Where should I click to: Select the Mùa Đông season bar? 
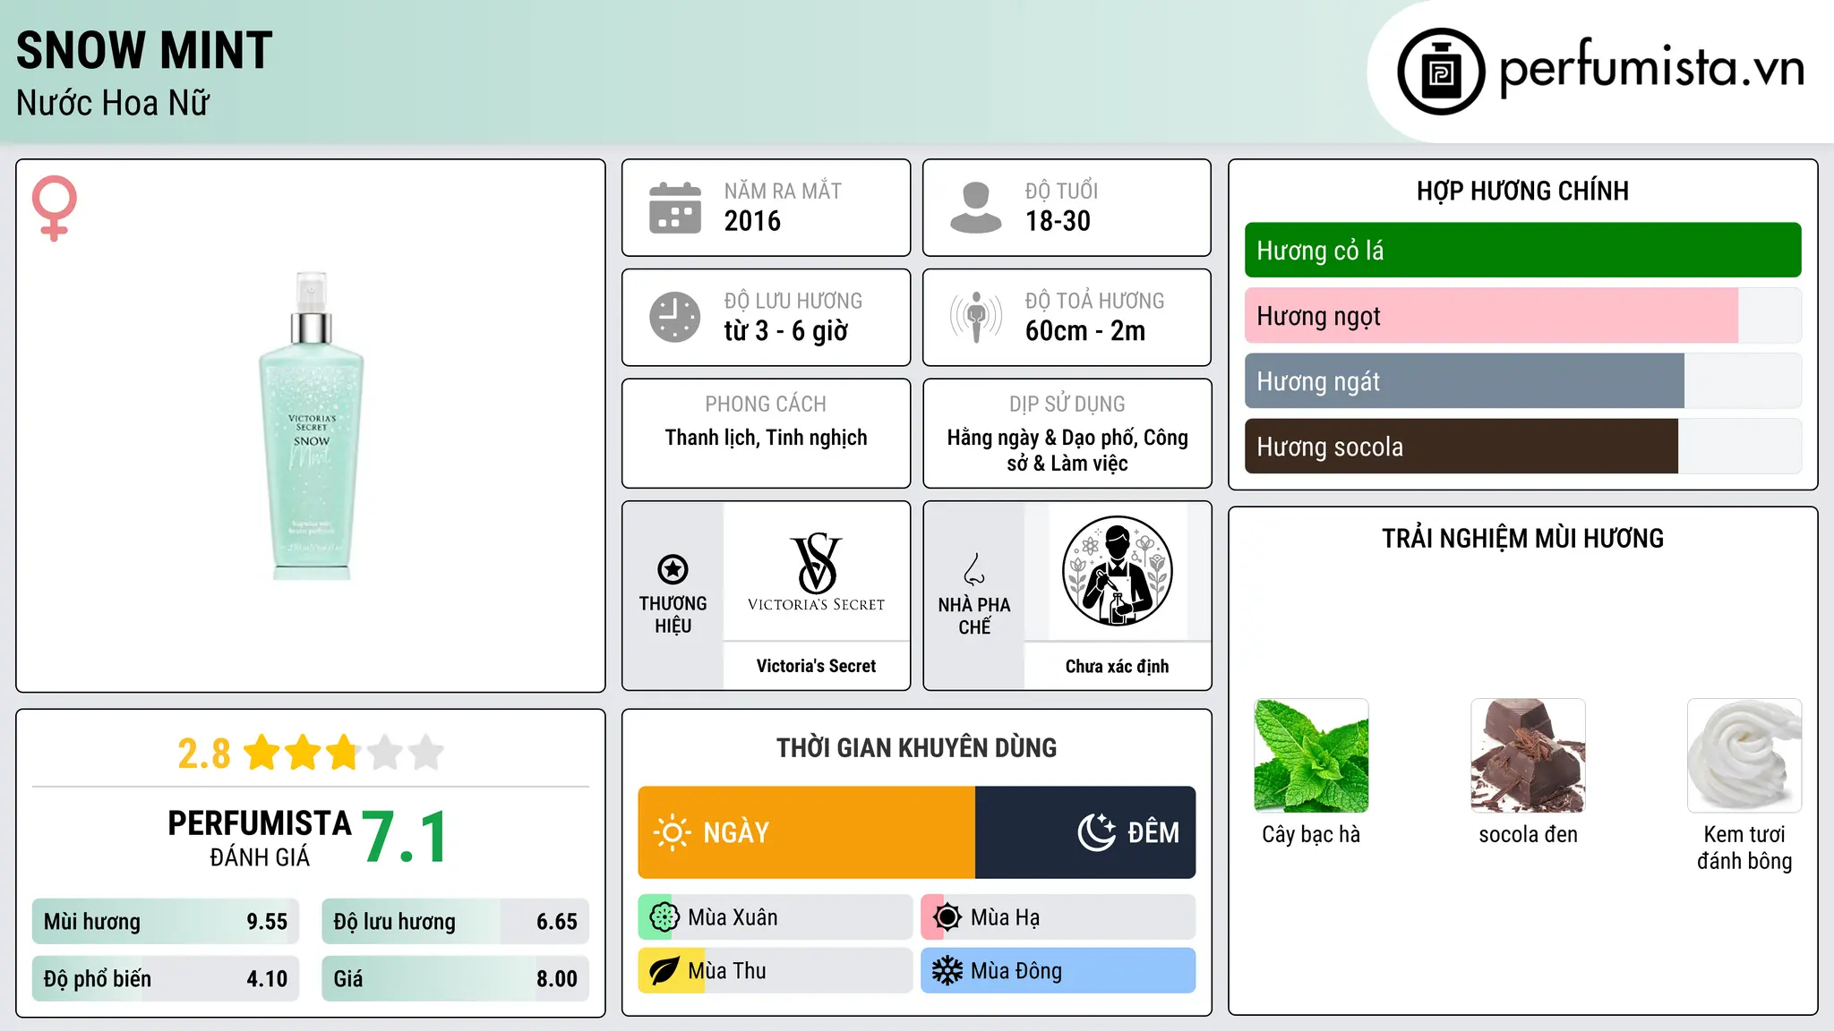tap(1058, 971)
